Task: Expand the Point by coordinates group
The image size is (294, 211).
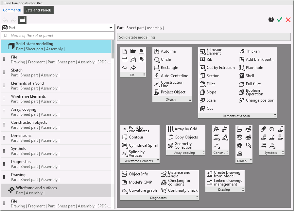Action: coord(125,129)
